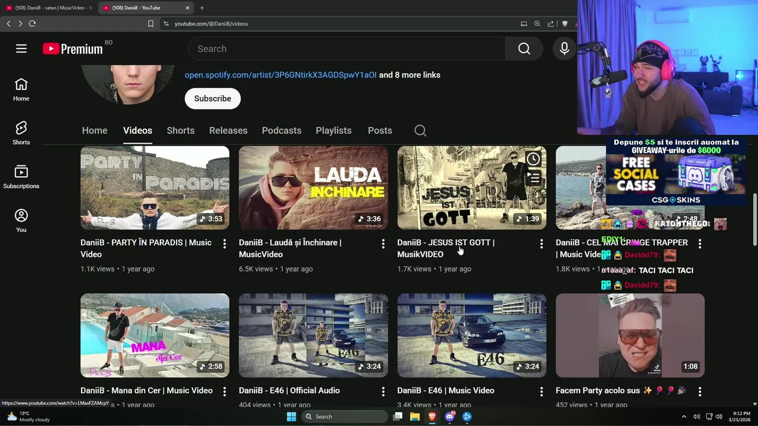Image resolution: width=758 pixels, height=426 pixels.
Task: Click into the YouTube search field
Action: click(347, 49)
